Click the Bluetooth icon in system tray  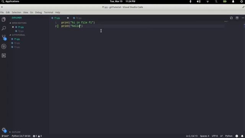(x=216, y=2)
